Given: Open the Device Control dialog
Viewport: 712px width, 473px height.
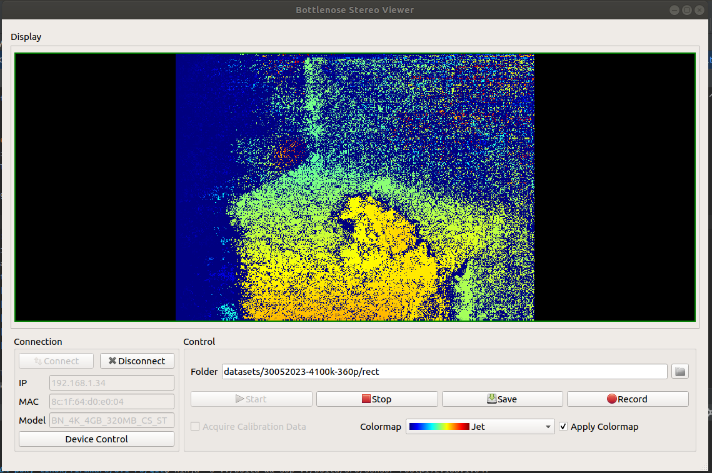Looking at the screenshot, I should click(96, 439).
